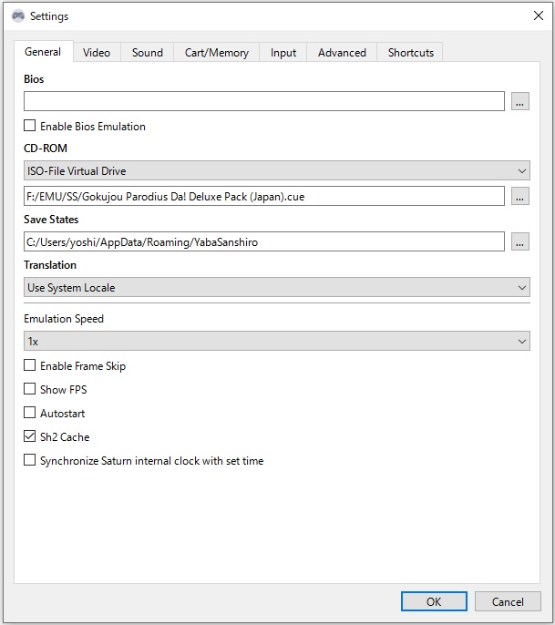Click the Bios browse (...) button

520,102
